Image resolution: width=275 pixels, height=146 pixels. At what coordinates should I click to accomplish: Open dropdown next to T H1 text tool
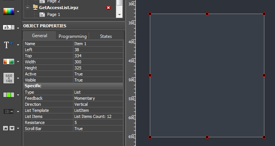click(18, 45)
